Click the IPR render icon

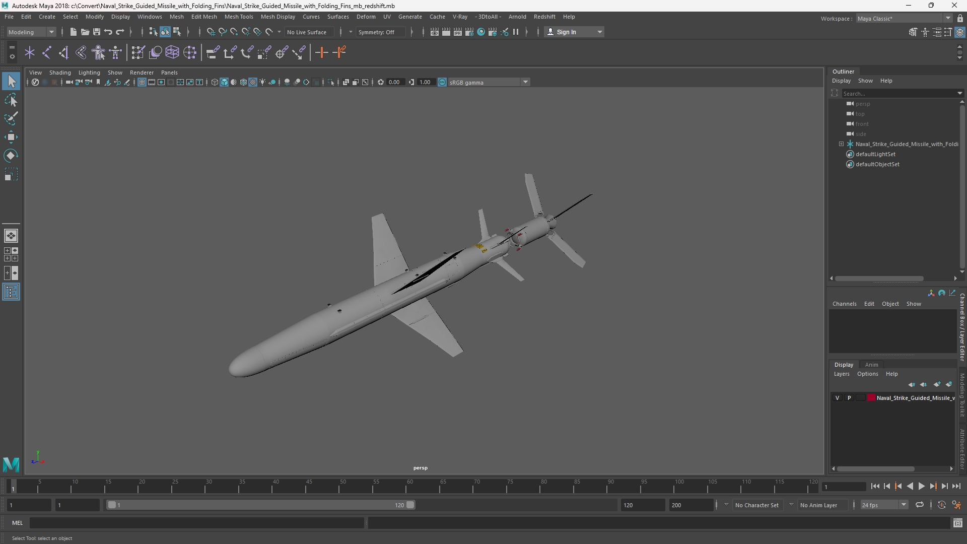[x=458, y=32]
